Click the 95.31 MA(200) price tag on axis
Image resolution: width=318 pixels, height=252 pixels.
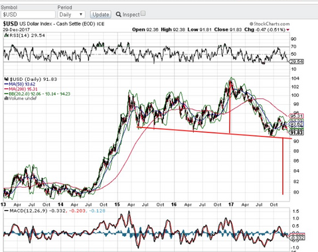coord(297,116)
